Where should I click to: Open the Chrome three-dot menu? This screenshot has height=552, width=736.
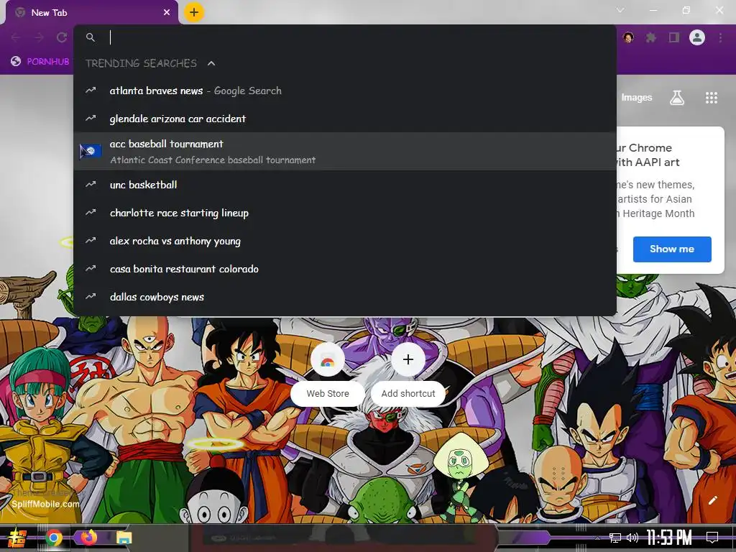(x=720, y=37)
